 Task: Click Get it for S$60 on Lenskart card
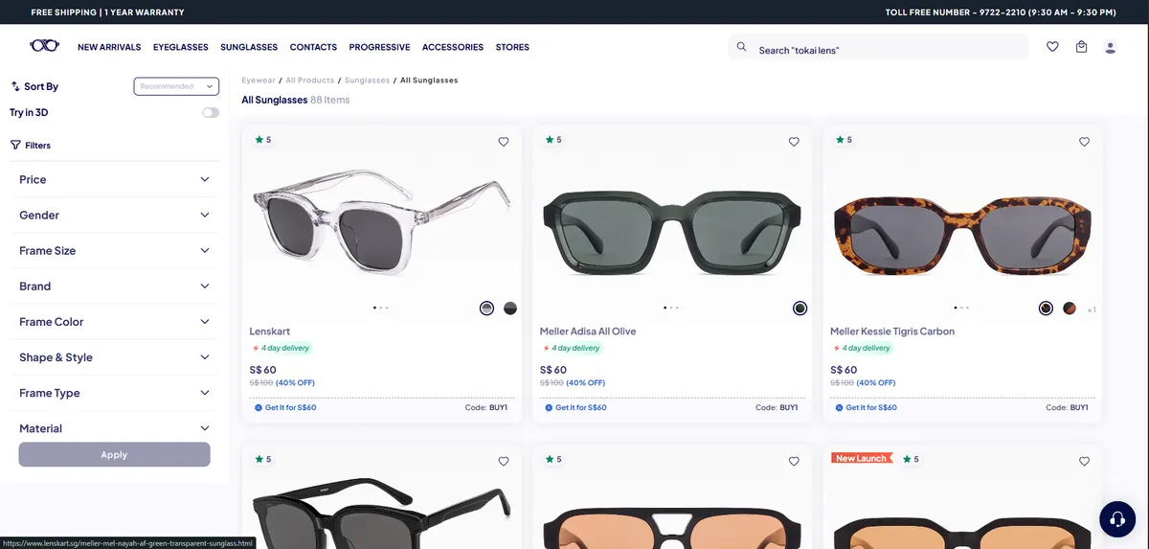coord(290,407)
